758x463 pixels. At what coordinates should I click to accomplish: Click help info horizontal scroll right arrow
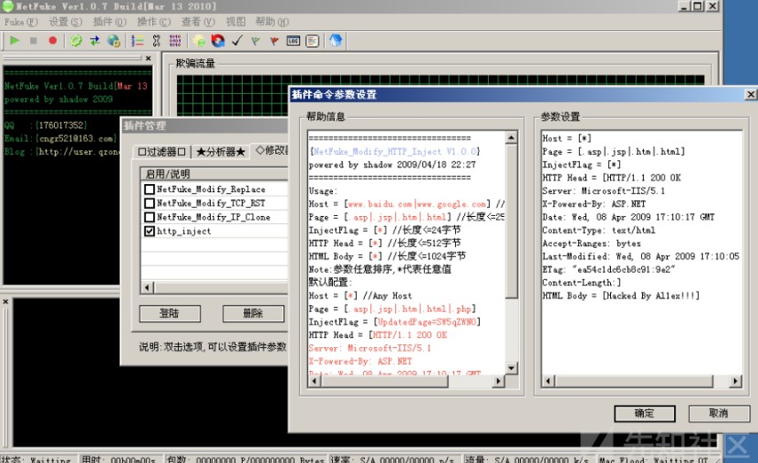pyautogui.click(x=499, y=381)
